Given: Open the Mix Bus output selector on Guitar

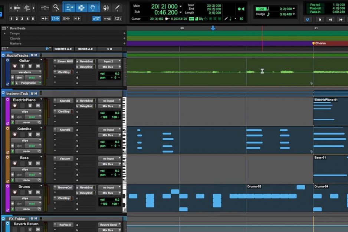Looking at the screenshot, I should coord(108,66).
